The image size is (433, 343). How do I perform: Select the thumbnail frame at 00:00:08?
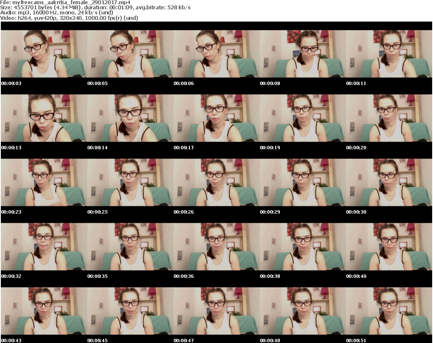click(303, 54)
